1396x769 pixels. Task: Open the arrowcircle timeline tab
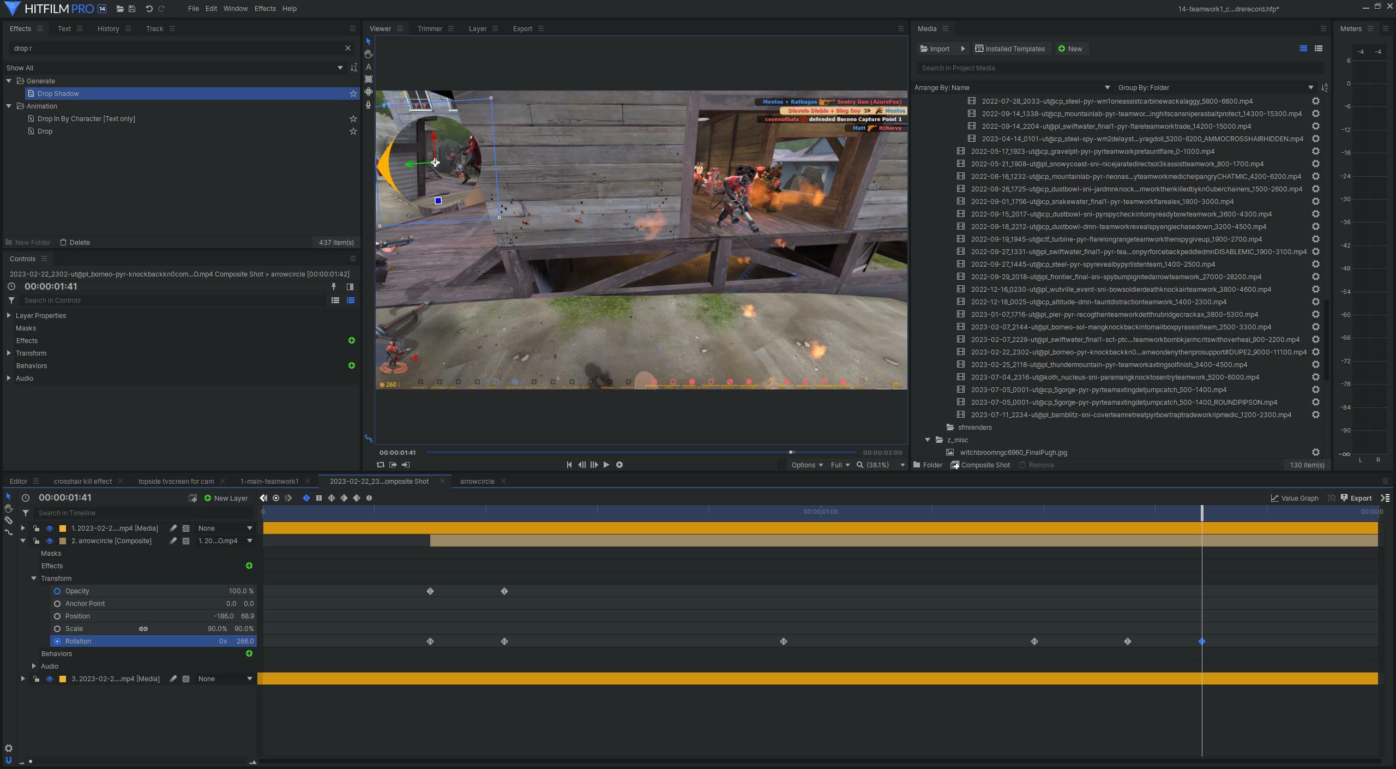477,481
